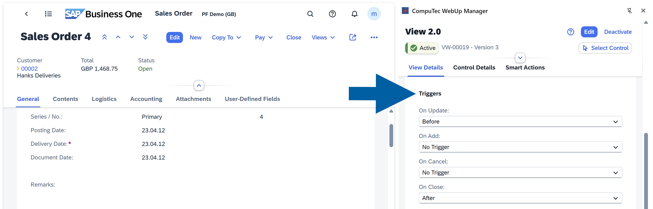Click the WebUp Manager panel scrollbar thumb
This screenshot has width=653, height=209.
646,171
